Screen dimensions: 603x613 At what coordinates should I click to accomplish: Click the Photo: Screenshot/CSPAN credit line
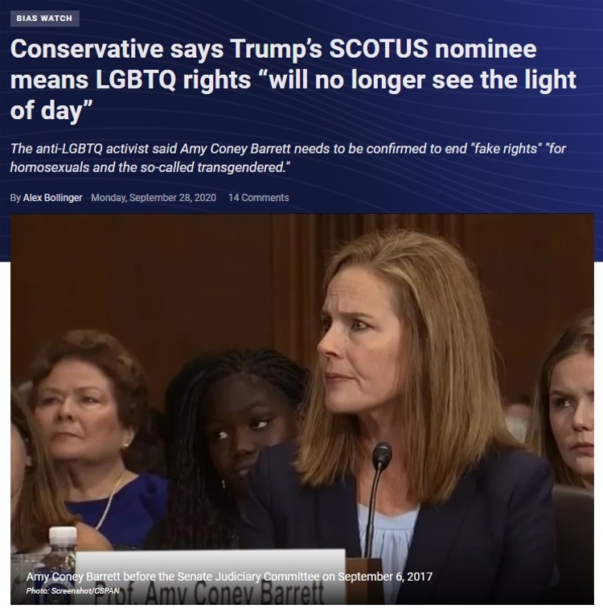(72, 590)
